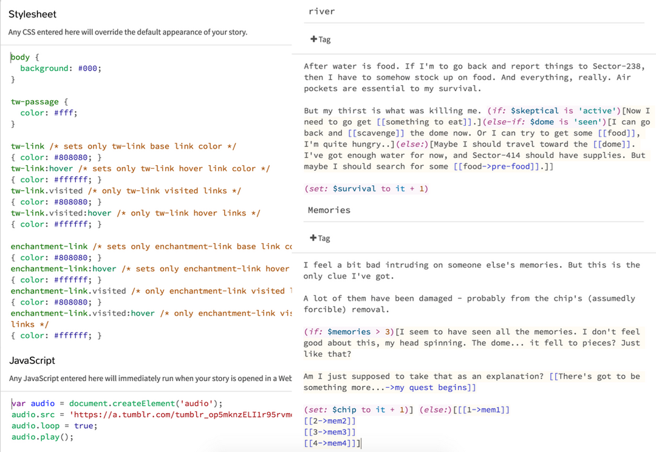Image resolution: width=656 pixels, height=452 pixels.
Task: Click the audio.loop = true line
Action: pyautogui.click(x=52, y=426)
